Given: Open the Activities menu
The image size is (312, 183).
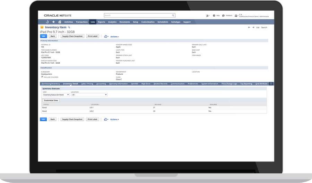Looking at the screenshot, I should tap(68, 22).
